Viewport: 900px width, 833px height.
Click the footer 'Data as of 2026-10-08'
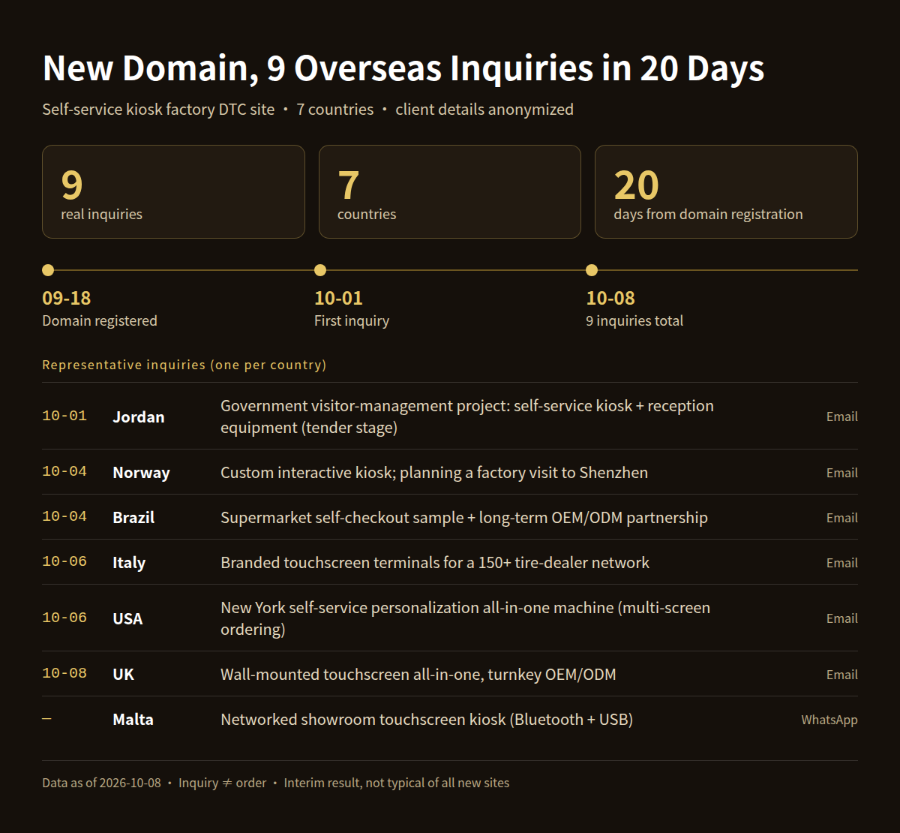[x=101, y=783]
